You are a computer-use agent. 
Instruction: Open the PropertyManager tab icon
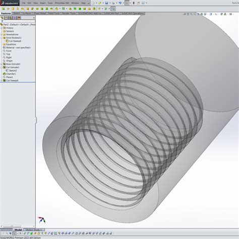point(7,18)
